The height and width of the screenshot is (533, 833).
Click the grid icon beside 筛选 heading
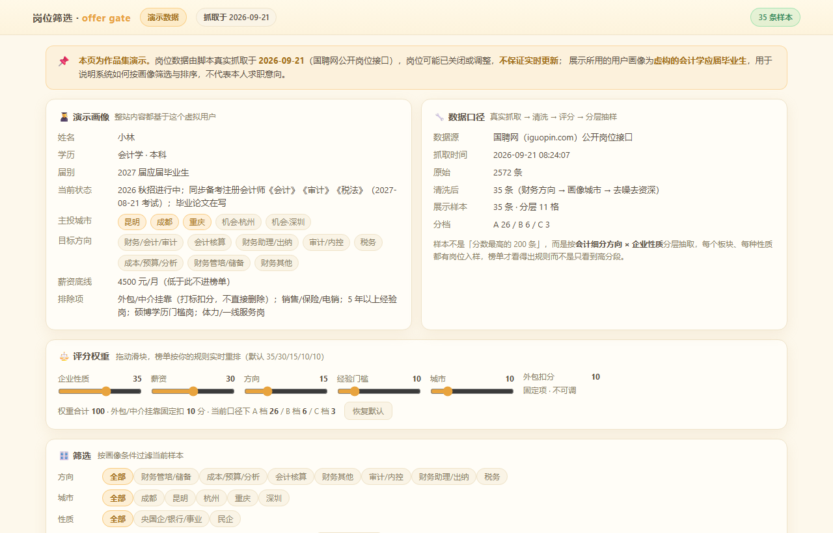click(64, 456)
